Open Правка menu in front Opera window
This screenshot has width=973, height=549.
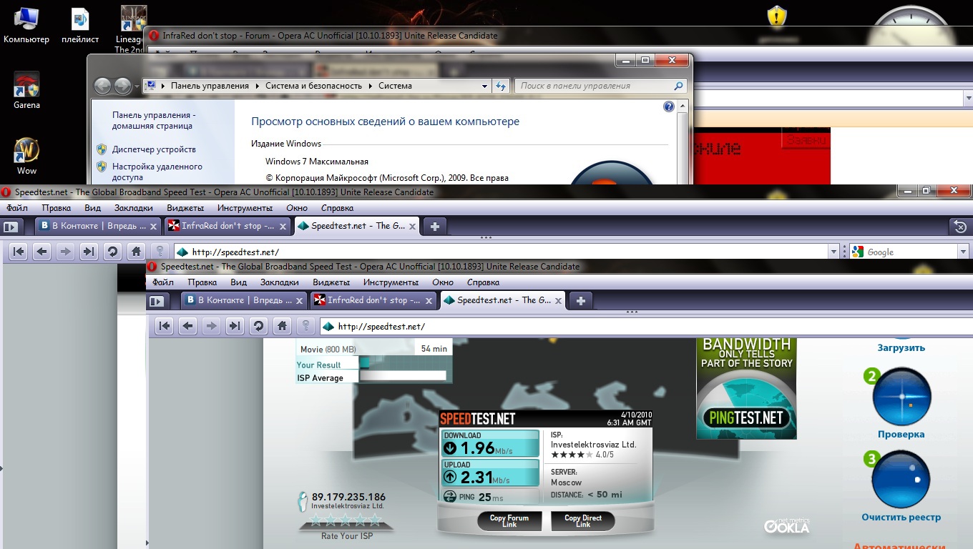[x=202, y=282]
